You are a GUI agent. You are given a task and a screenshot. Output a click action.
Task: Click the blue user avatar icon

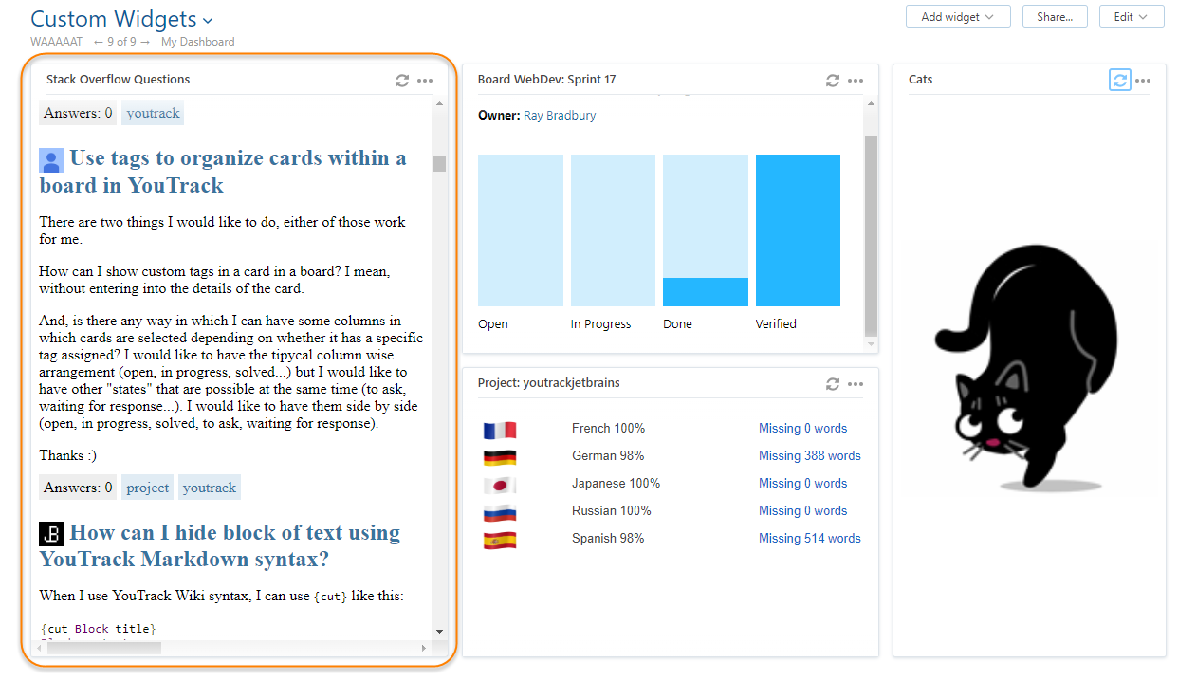point(51,160)
